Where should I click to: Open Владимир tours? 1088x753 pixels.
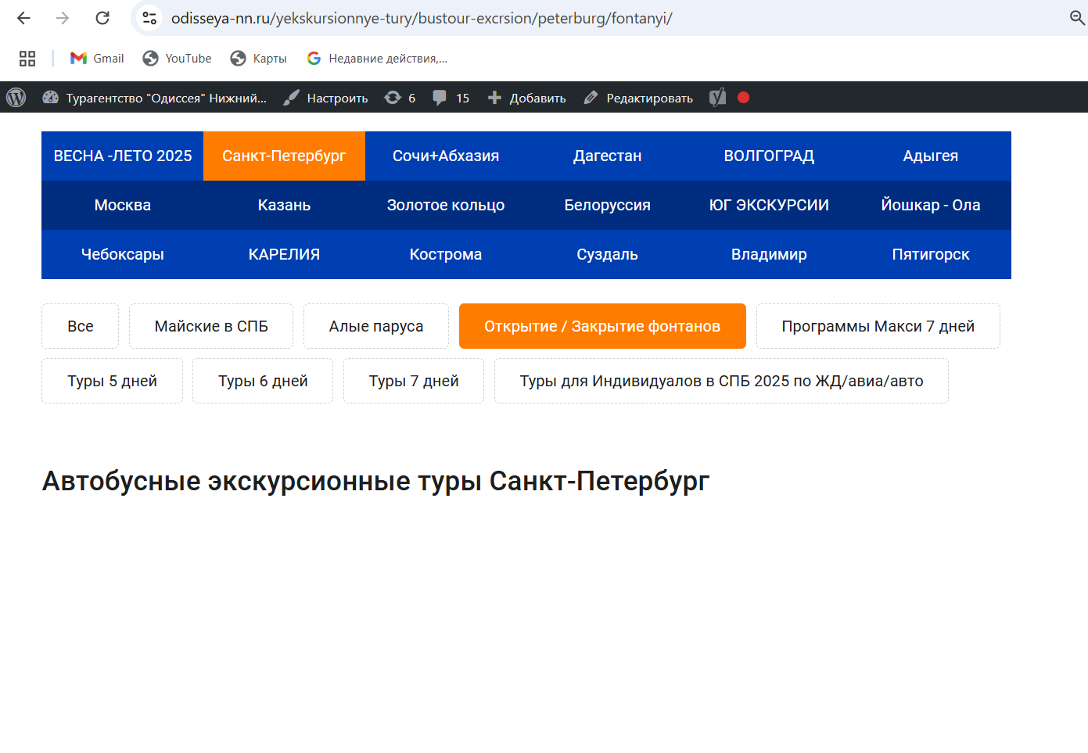point(769,255)
